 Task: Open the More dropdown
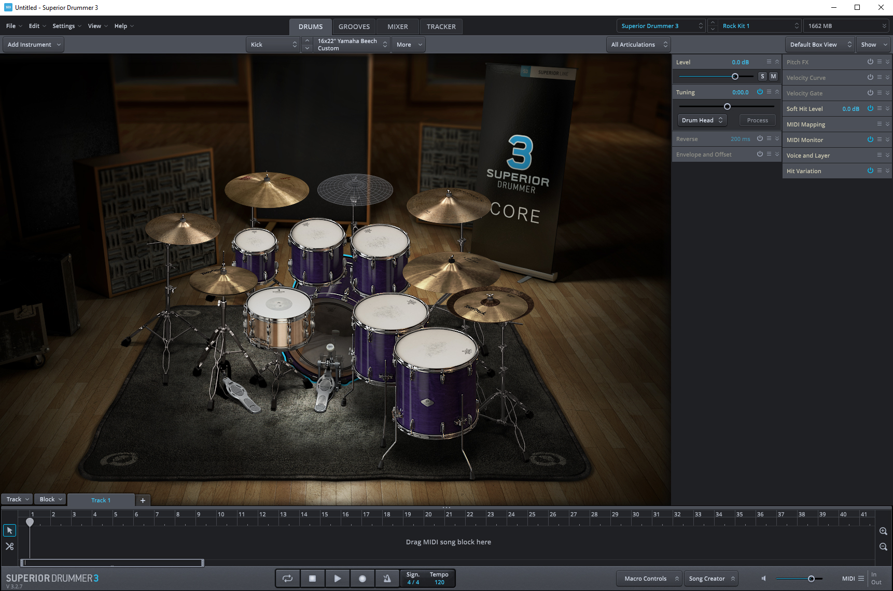pyautogui.click(x=409, y=45)
